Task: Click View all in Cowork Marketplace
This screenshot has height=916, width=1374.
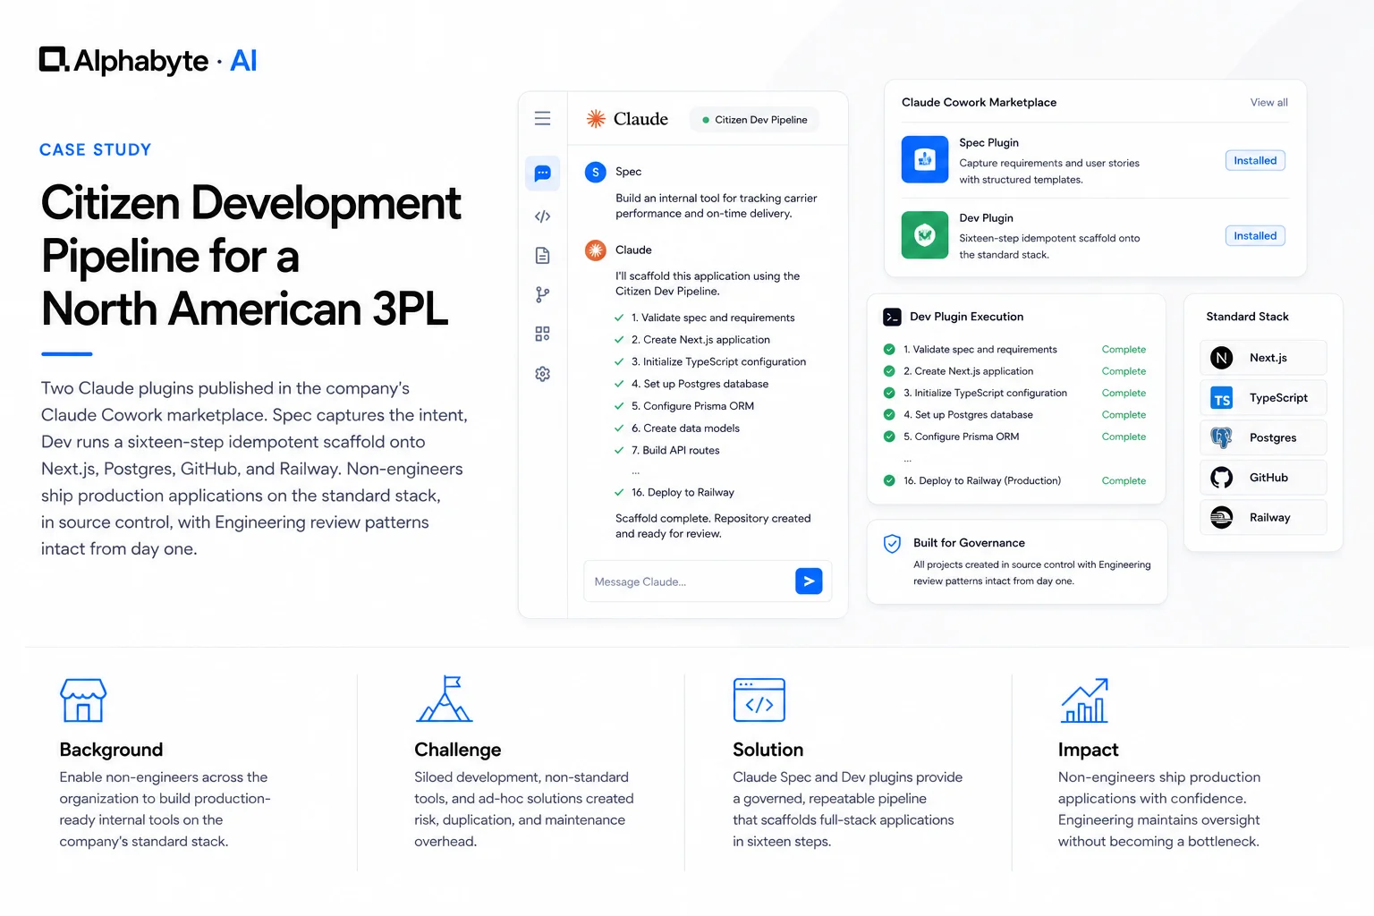Action: pyautogui.click(x=1268, y=103)
